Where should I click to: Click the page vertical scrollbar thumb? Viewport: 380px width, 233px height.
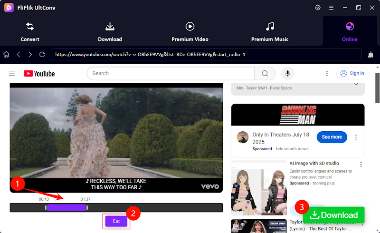click(377, 88)
